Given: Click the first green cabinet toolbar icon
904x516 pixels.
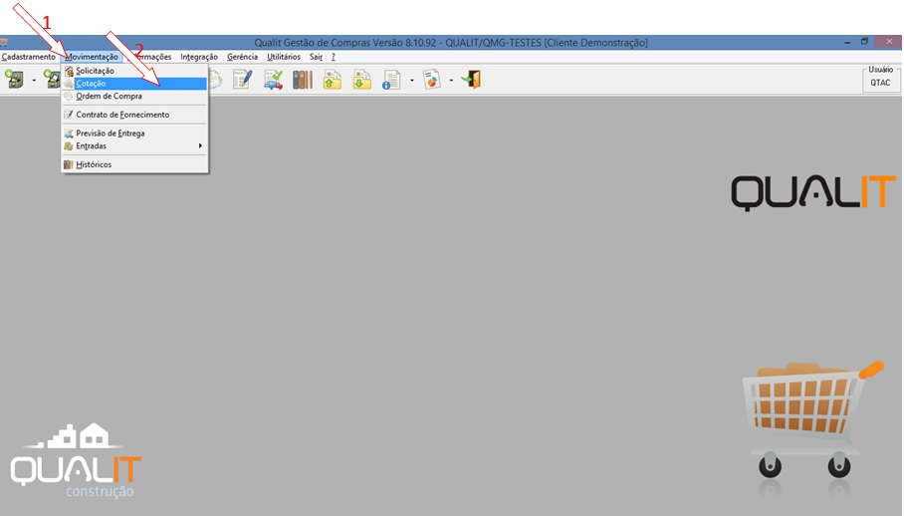Looking at the screenshot, I should [15, 80].
